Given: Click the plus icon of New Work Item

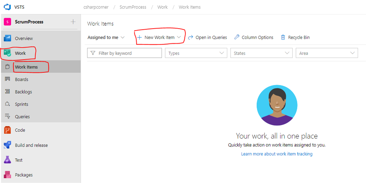Looking at the screenshot, I should tap(139, 37).
